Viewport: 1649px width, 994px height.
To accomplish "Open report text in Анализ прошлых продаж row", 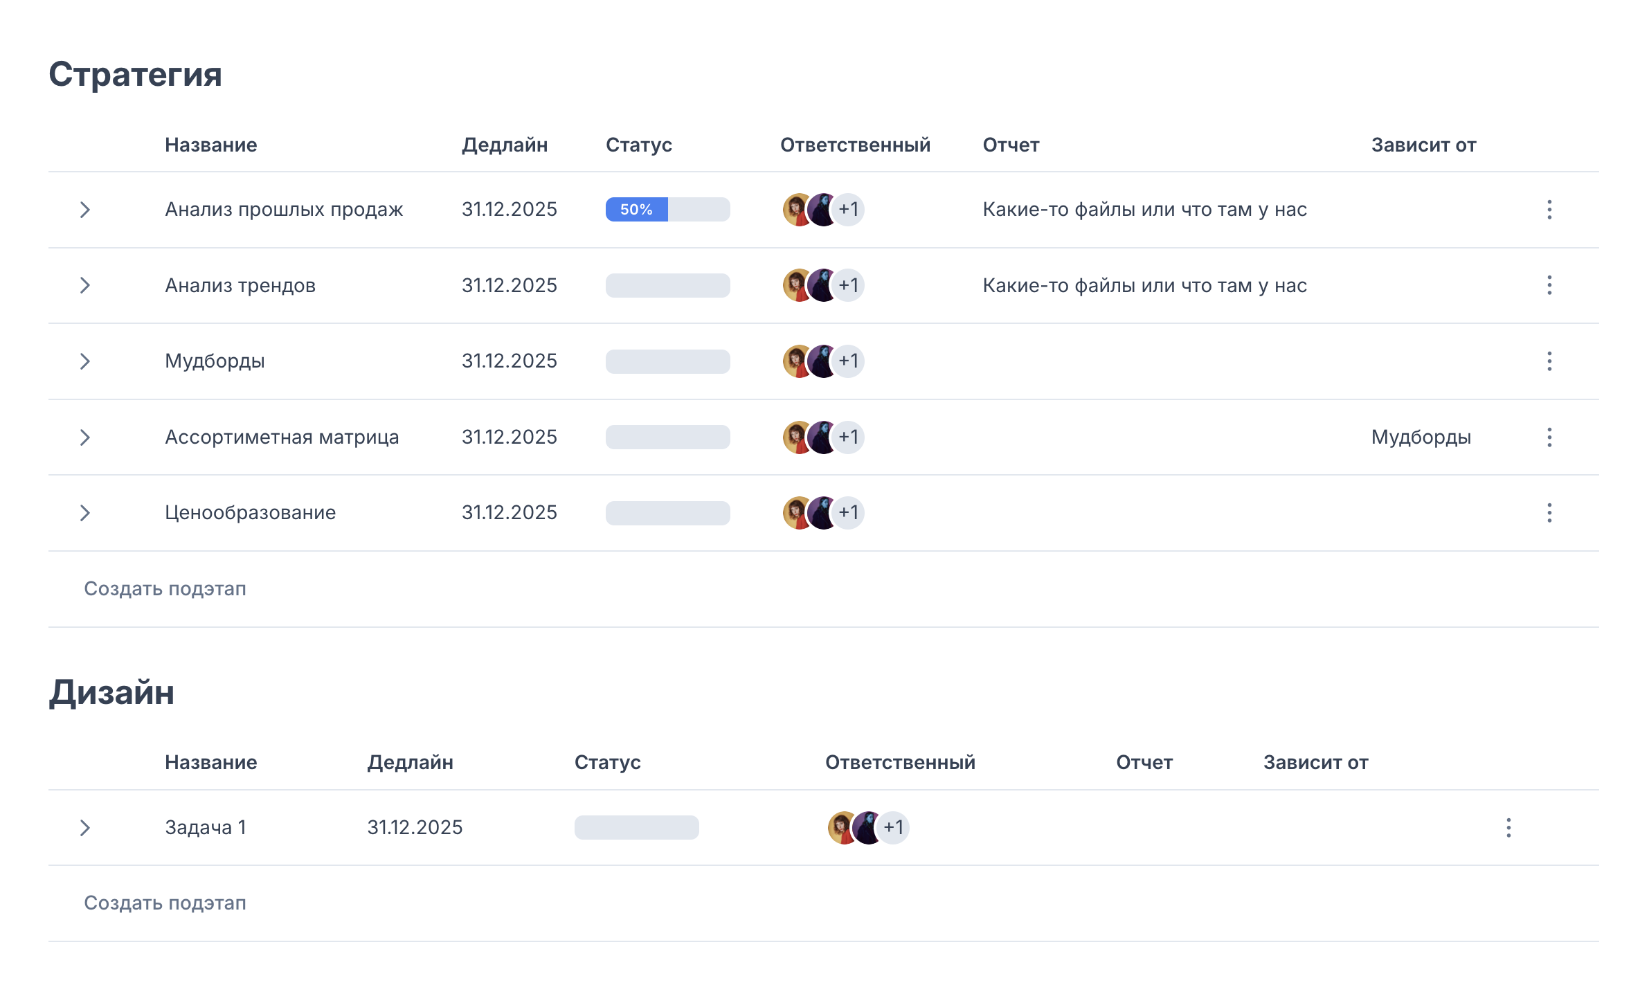I will [x=1145, y=210].
